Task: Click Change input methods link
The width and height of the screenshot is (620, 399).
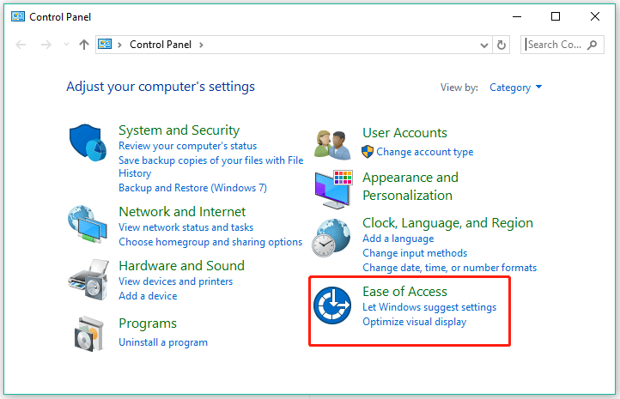Action: click(x=415, y=253)
